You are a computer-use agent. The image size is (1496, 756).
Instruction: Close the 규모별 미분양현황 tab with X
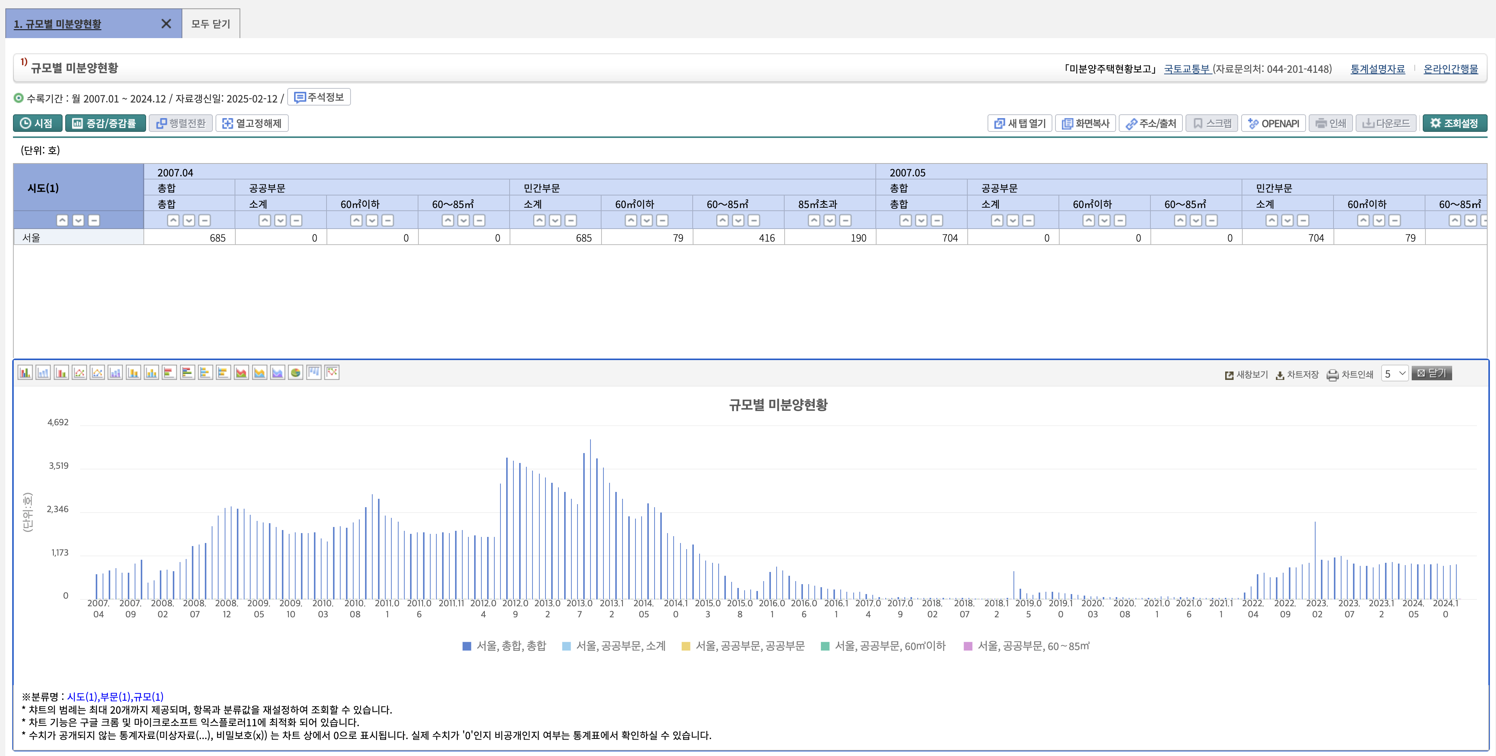pos(166,24)
